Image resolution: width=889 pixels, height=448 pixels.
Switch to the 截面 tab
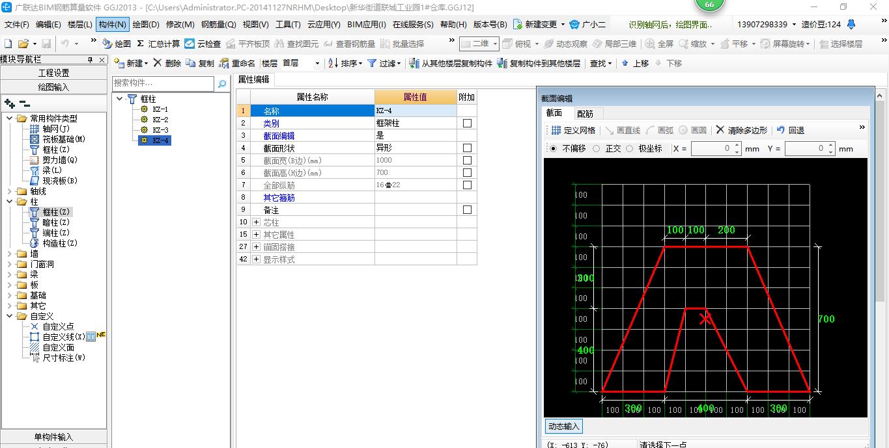click(554, 113)
